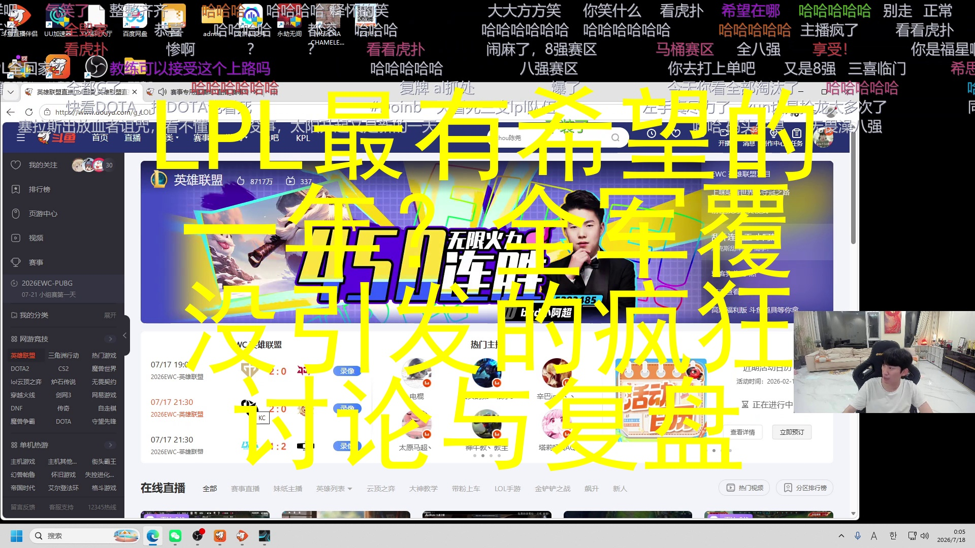This screenshot has height=548, width=975.
Task: Click the search magnifier in Douyu header
Action: [x=615, y=138]
